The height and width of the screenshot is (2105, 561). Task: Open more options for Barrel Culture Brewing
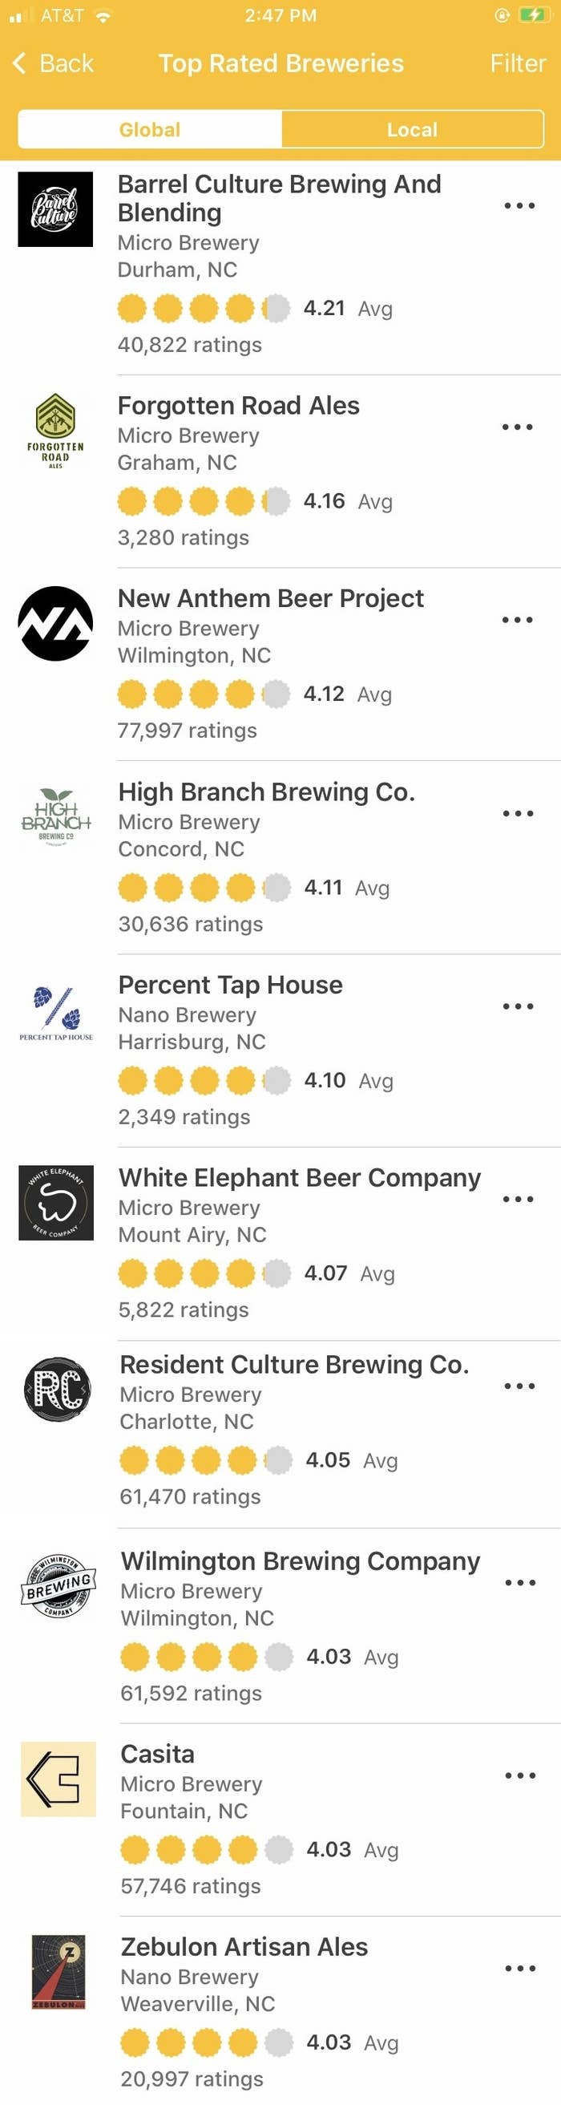519,206
